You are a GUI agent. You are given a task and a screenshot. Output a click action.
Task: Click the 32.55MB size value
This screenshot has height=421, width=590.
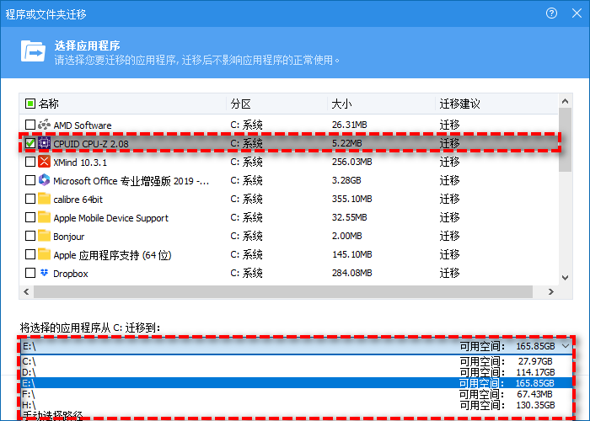(x=349, y=217)
